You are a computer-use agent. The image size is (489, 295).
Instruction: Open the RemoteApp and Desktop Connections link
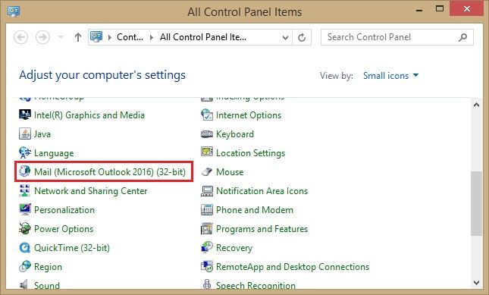[x=293, y=267]
